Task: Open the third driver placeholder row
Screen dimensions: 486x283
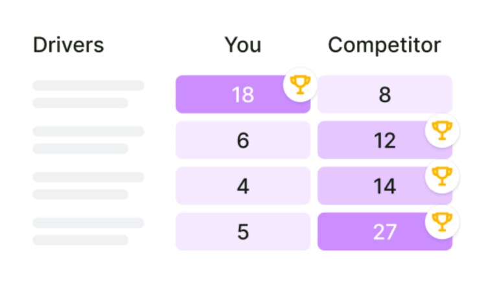Action: tap(88, 186)
